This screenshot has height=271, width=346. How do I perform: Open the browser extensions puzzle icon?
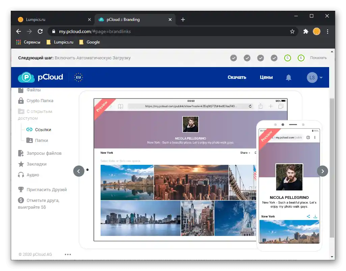(305, 31)
